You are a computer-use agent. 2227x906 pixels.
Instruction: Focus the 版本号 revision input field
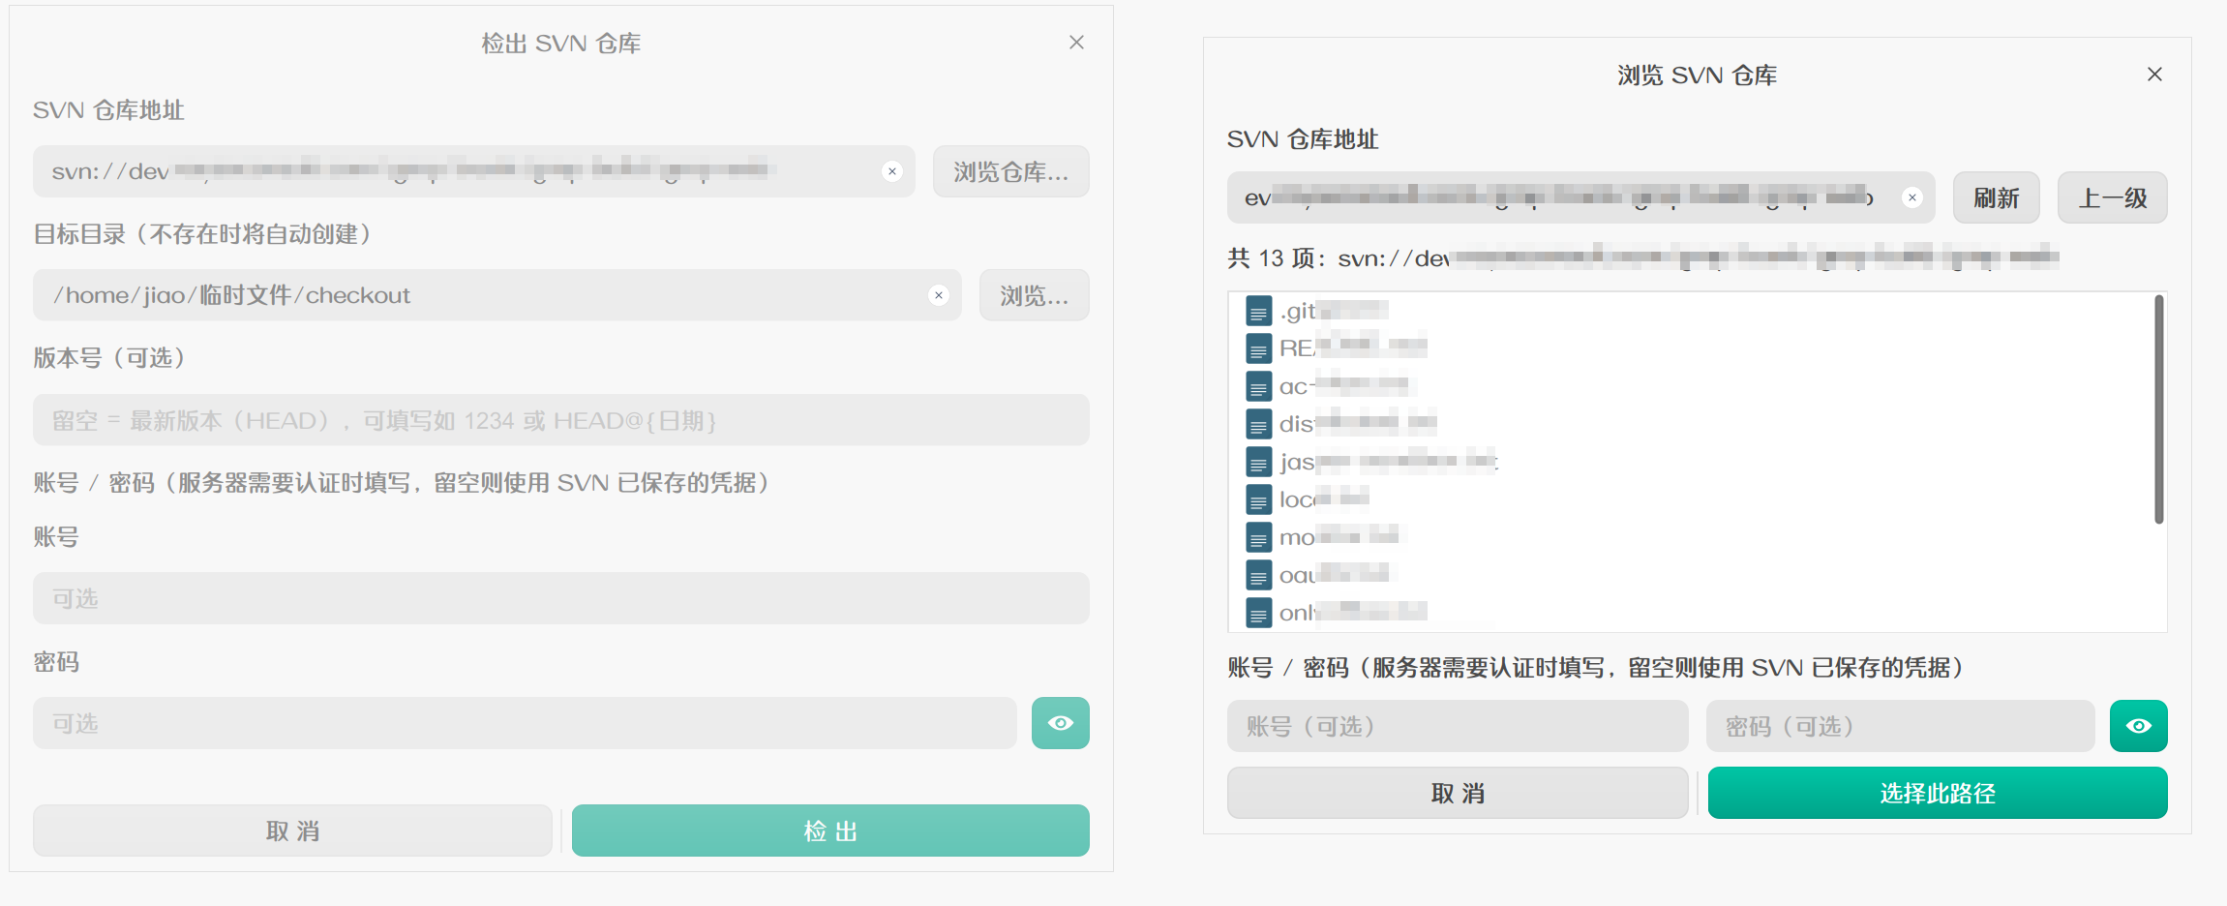561,420
